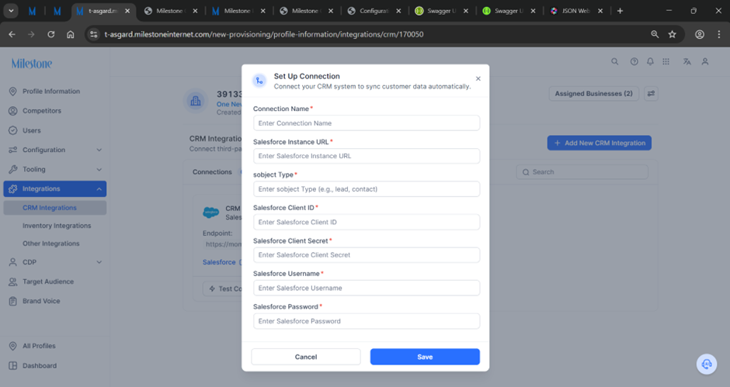
Task: Click the chat support floating icon
Action: 707,365
